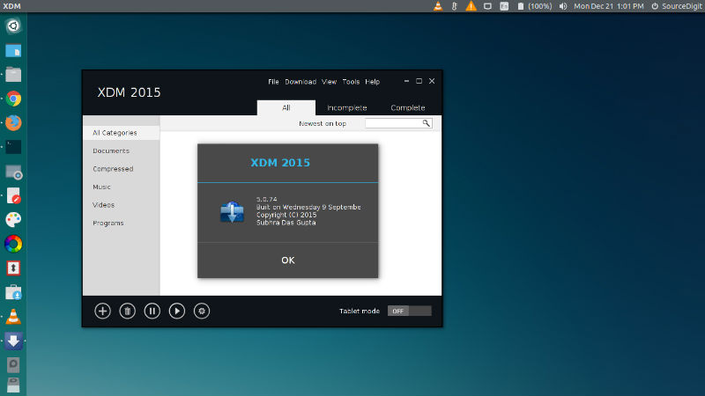
Task: Select Programs category
Action: click(x=108, y=223)
